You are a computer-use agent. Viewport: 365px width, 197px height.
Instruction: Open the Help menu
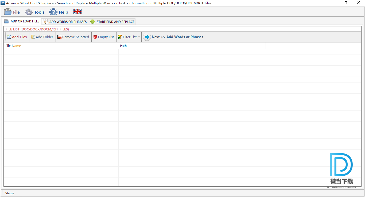59,12
